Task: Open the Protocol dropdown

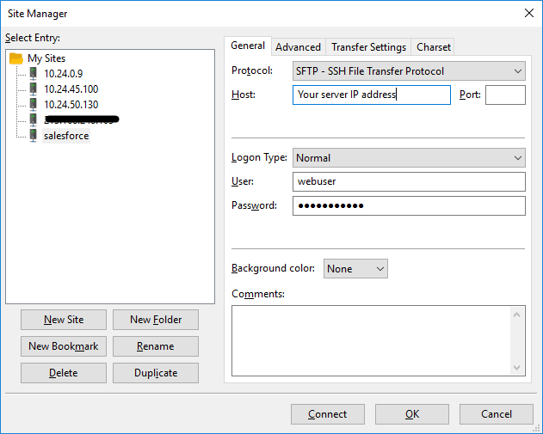Action: pos(409,71)
